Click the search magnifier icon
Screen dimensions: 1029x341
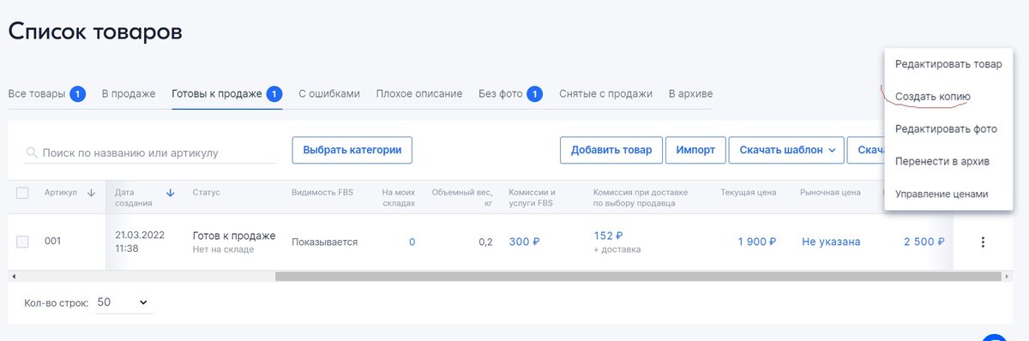[x=32, y=153]
